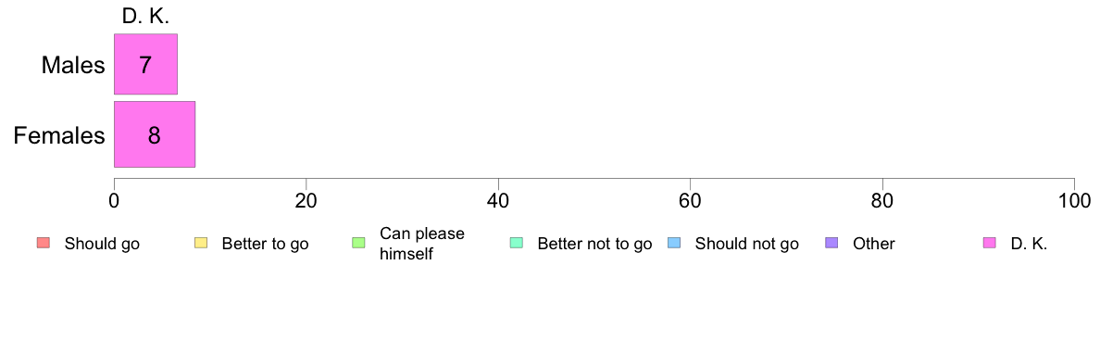Select the Should go red legend swatch
This screenshot has height=341, width=1100.
[x=43, y=244]
